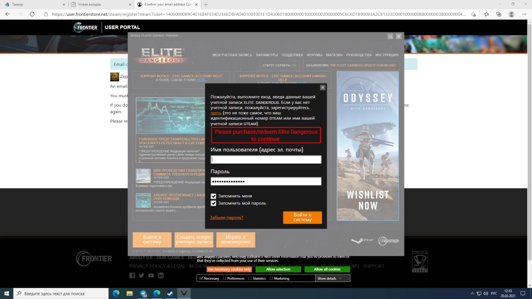The image size is (532, 299).
Task: Open File Explorer from the taskbar
Action: coord(129,293)
